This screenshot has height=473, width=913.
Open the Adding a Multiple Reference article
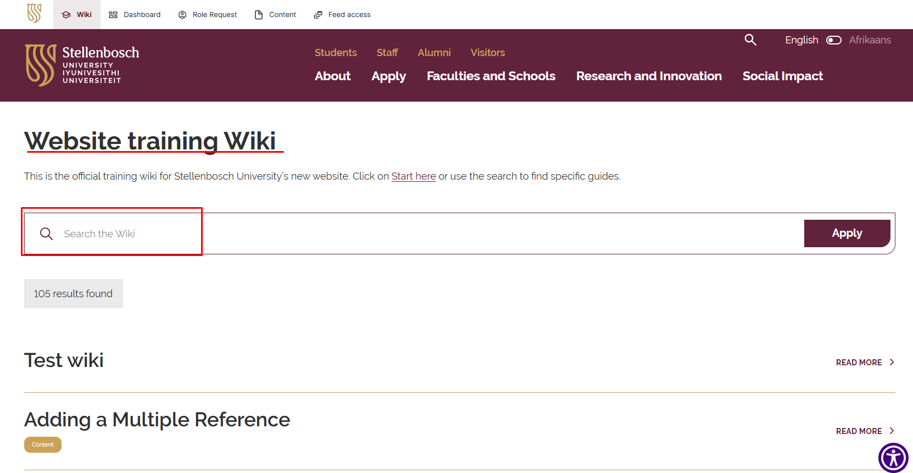point(157,420)
